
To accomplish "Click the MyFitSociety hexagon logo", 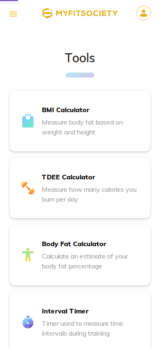I will [x=47, y=13].
